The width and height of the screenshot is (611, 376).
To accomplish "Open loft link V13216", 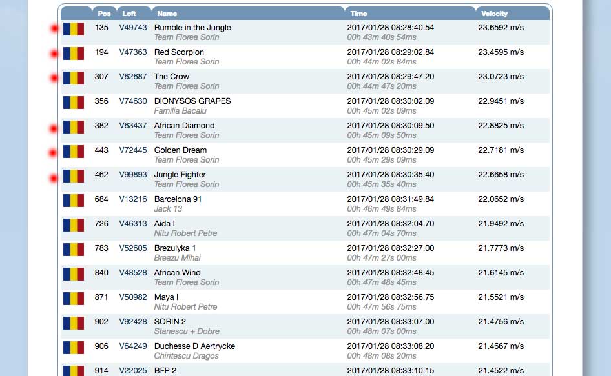I will [133, 199].
